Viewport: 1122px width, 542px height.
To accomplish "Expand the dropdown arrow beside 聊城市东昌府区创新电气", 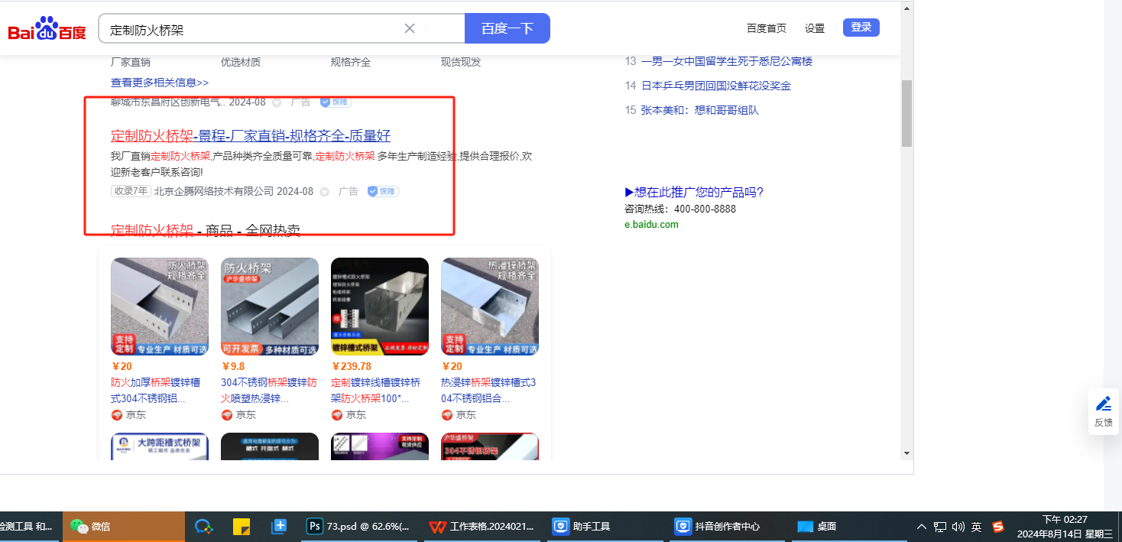I will point(277,102).
